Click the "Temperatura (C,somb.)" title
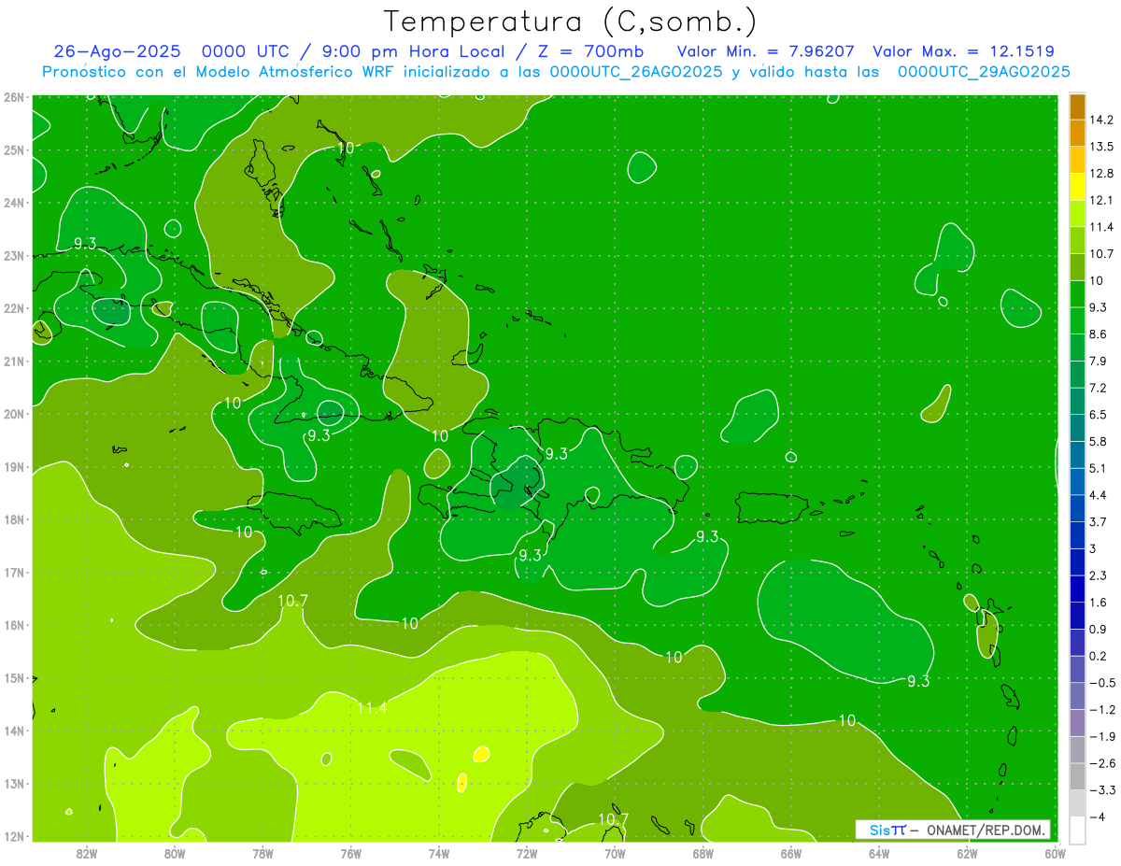Image resolution: width=1121 pixels, height=866 pixels. pyautogui.click(x=570, y=21)
